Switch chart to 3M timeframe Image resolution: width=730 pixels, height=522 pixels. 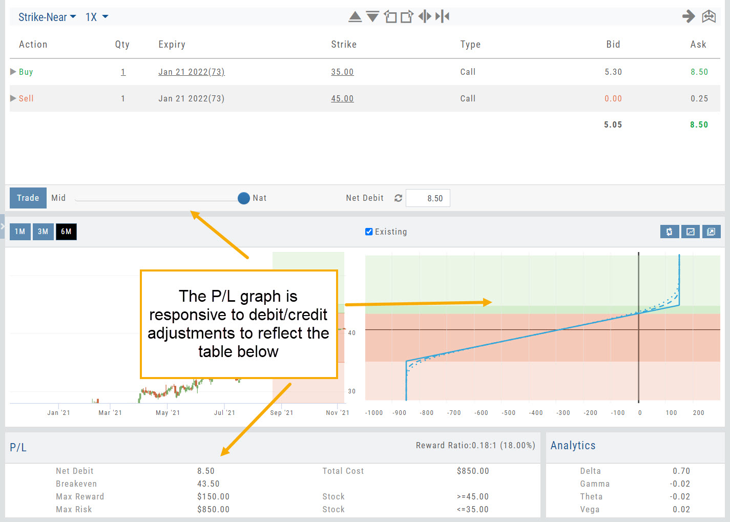pyautogui.click(x=43, y=232)
